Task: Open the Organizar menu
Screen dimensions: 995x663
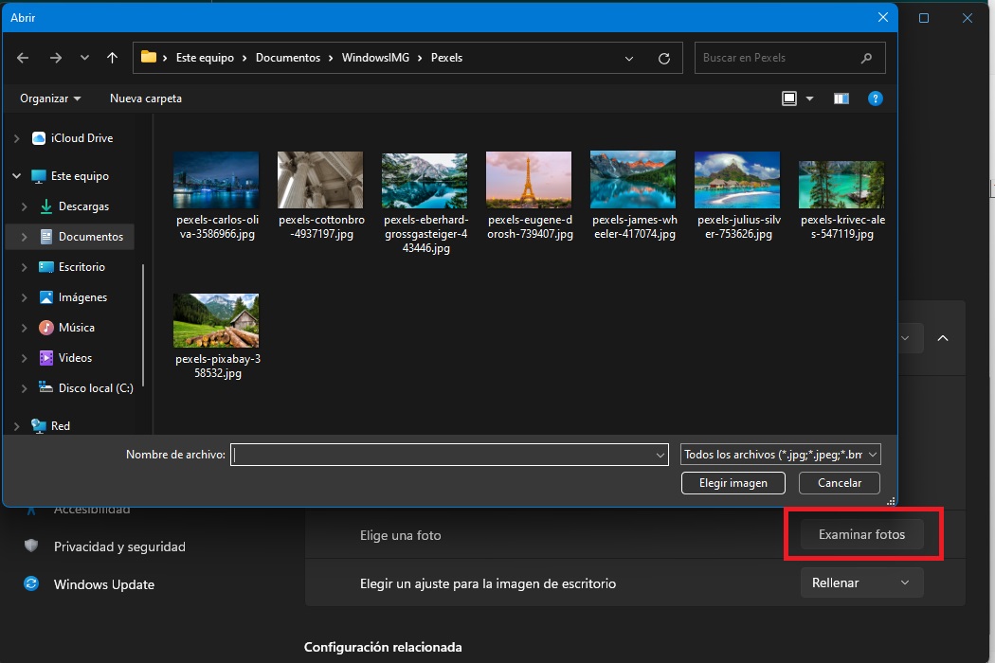Action: point(50,99)
